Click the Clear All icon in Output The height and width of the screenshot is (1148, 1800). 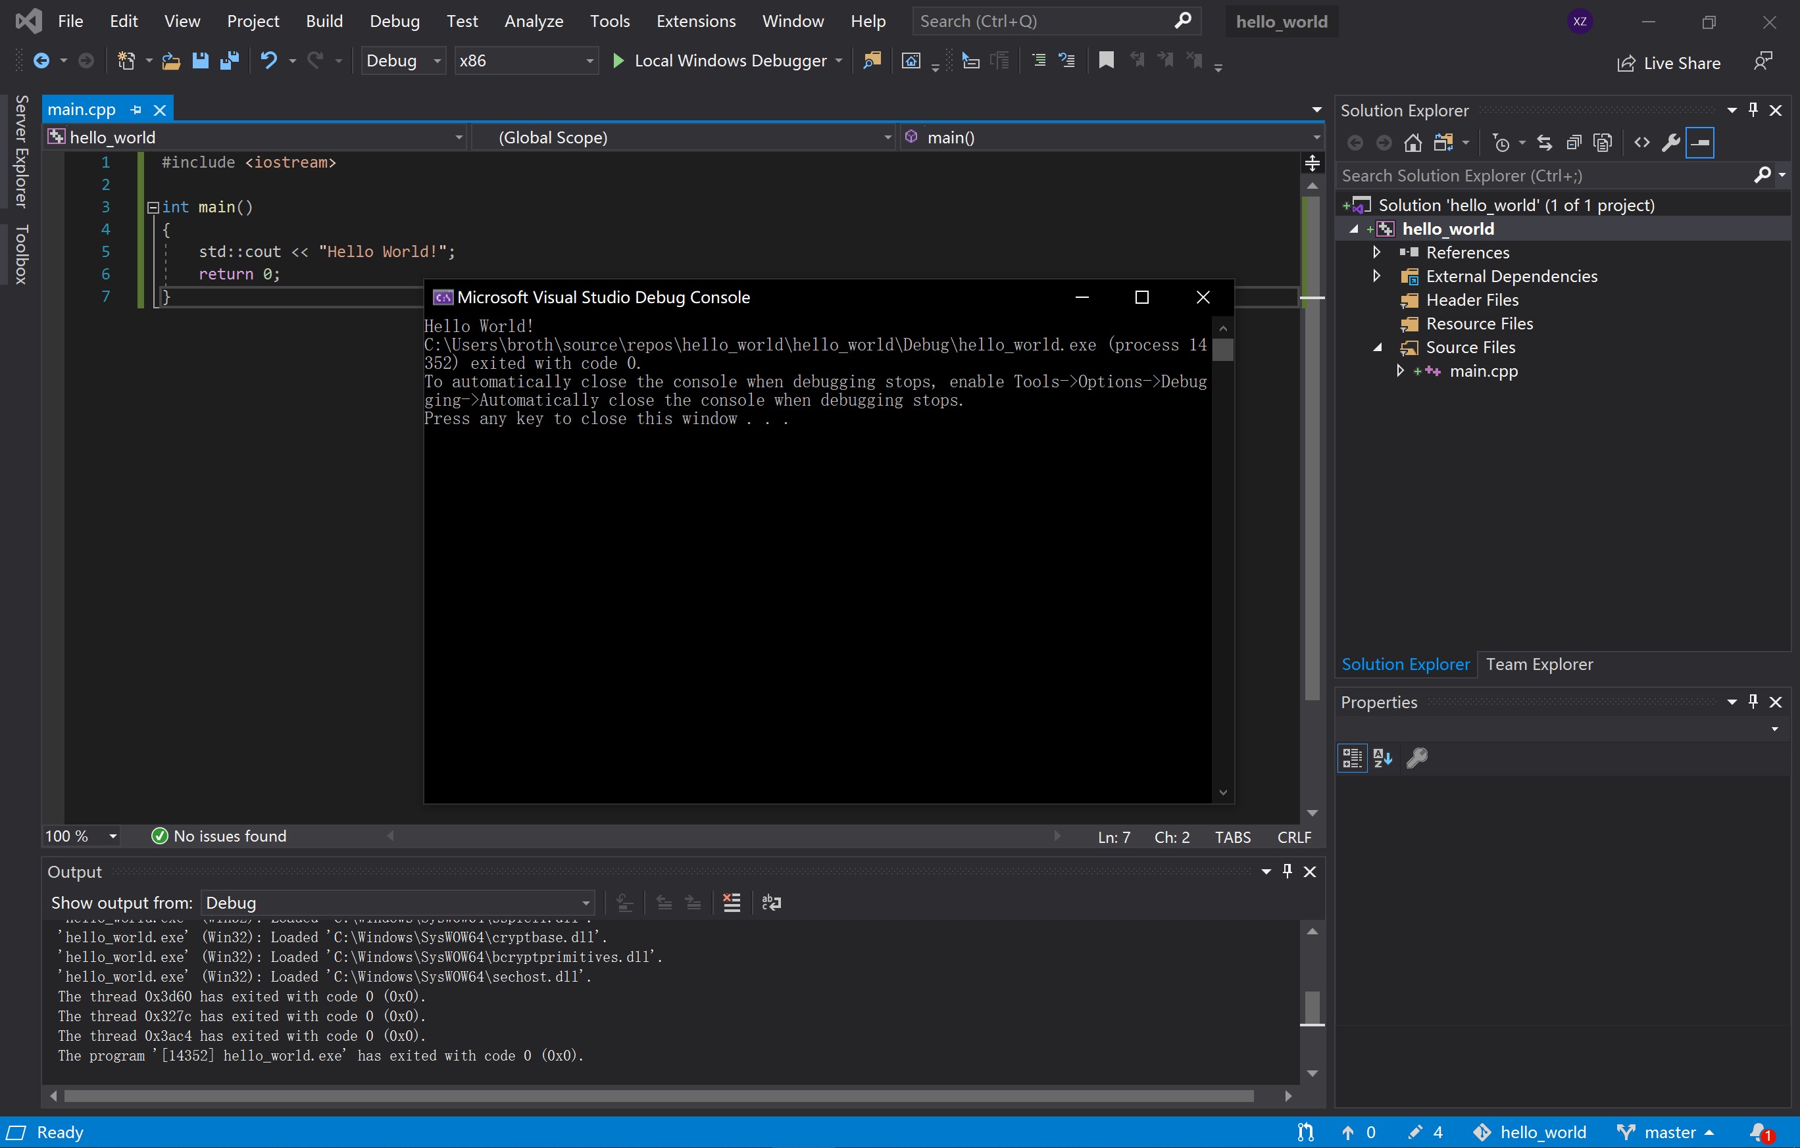(732, 903)
